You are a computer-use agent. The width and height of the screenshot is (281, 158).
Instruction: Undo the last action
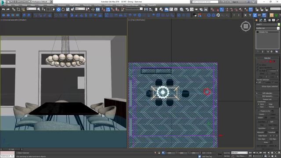[4, 9]
